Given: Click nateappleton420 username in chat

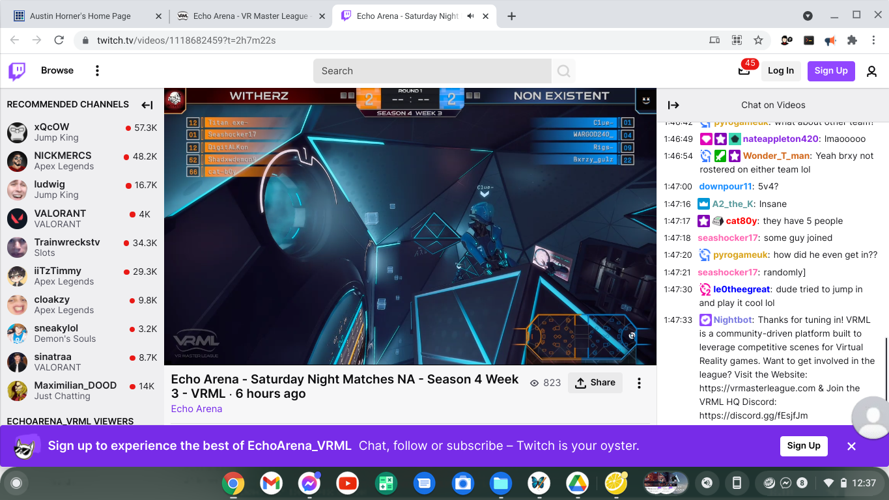Looking at the screenshot, I should (x=780, y=139).
